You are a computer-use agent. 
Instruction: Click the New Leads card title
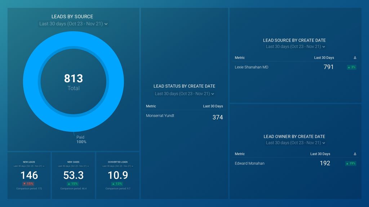point(29,162)
